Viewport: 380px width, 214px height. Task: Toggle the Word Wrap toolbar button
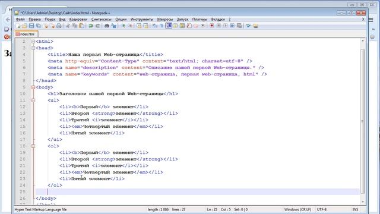click(x=154, y=26)
